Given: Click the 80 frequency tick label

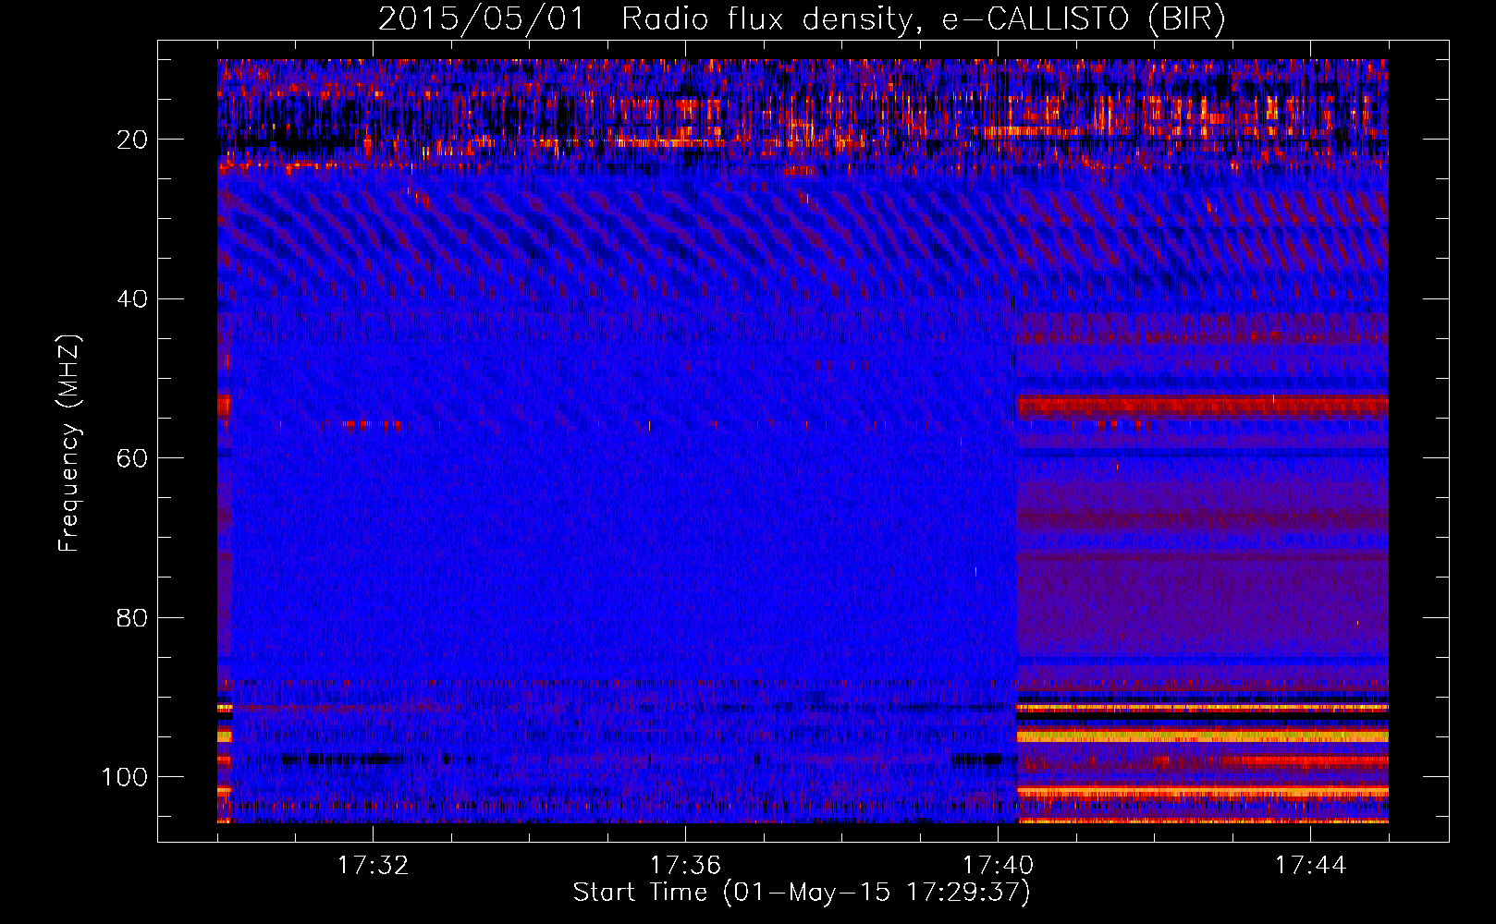Looking at the screenshot, I should coord(132,617).
